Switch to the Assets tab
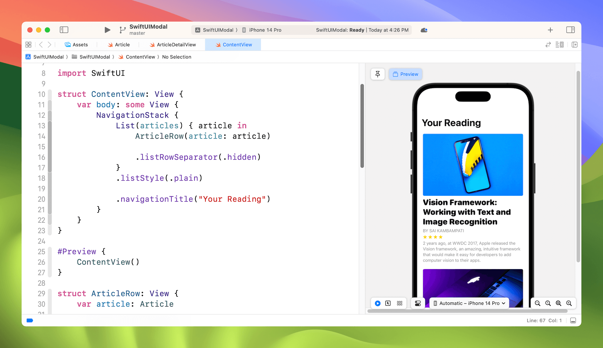The height and width of the screenshot is (348, 603). point(76,45)
